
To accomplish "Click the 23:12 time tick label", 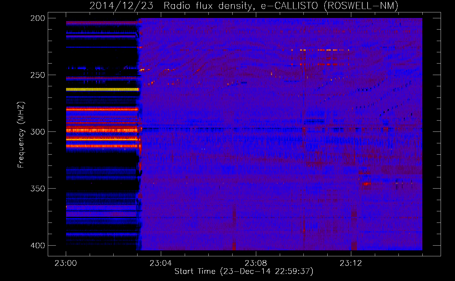I will click(351, 263).
